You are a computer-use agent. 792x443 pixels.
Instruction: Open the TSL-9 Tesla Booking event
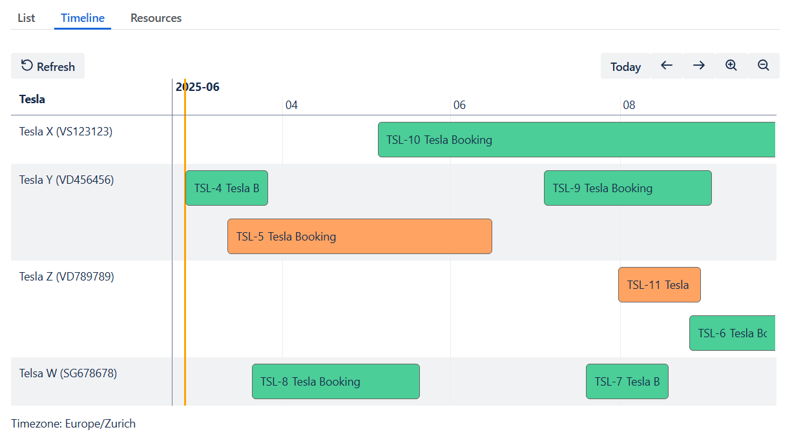pos(627,188)
